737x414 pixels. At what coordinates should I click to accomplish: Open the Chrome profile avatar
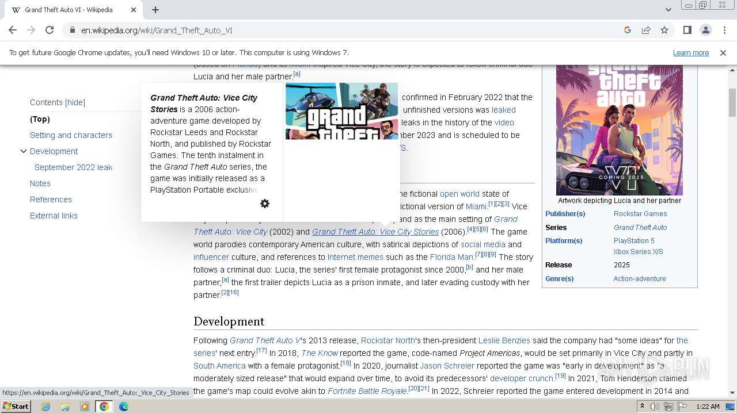[705, 30]
